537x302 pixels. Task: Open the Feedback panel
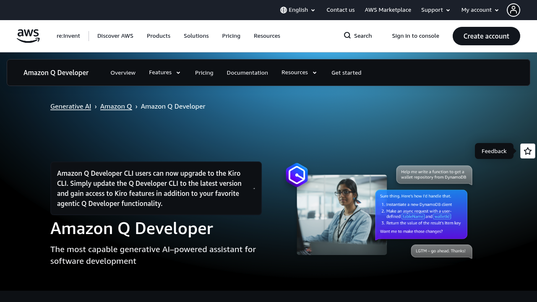pos(494,151)
